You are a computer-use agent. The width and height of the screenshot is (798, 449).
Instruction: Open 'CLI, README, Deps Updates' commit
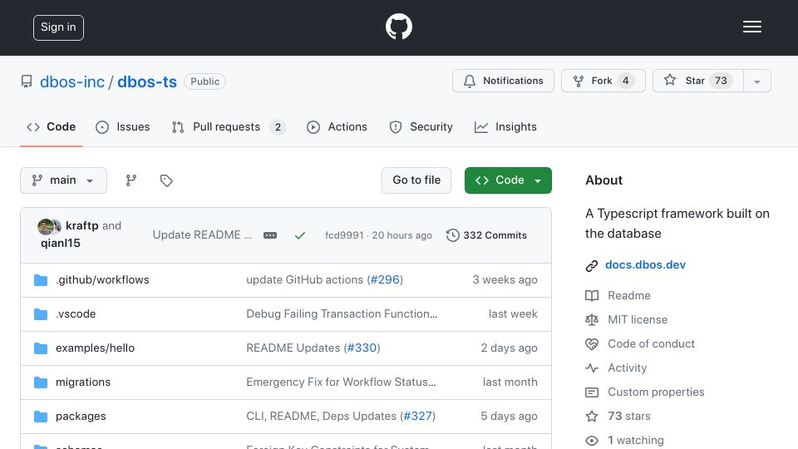pyautogui.click(x=321, y=416)
